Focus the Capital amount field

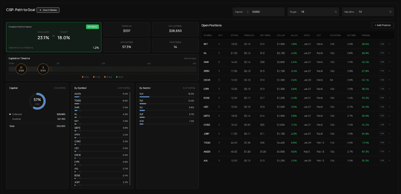259,12
